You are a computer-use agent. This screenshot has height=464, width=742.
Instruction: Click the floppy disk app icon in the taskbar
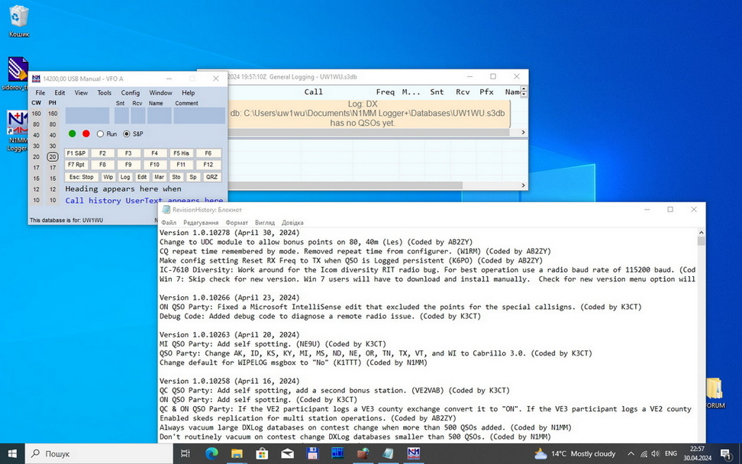(x=312, y=453)
